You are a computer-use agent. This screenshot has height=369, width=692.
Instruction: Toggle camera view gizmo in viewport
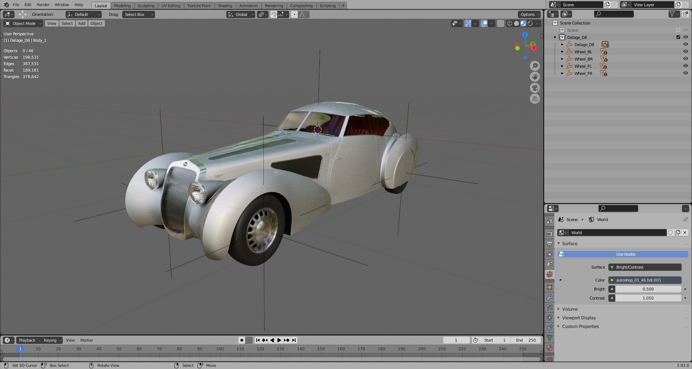535,88
